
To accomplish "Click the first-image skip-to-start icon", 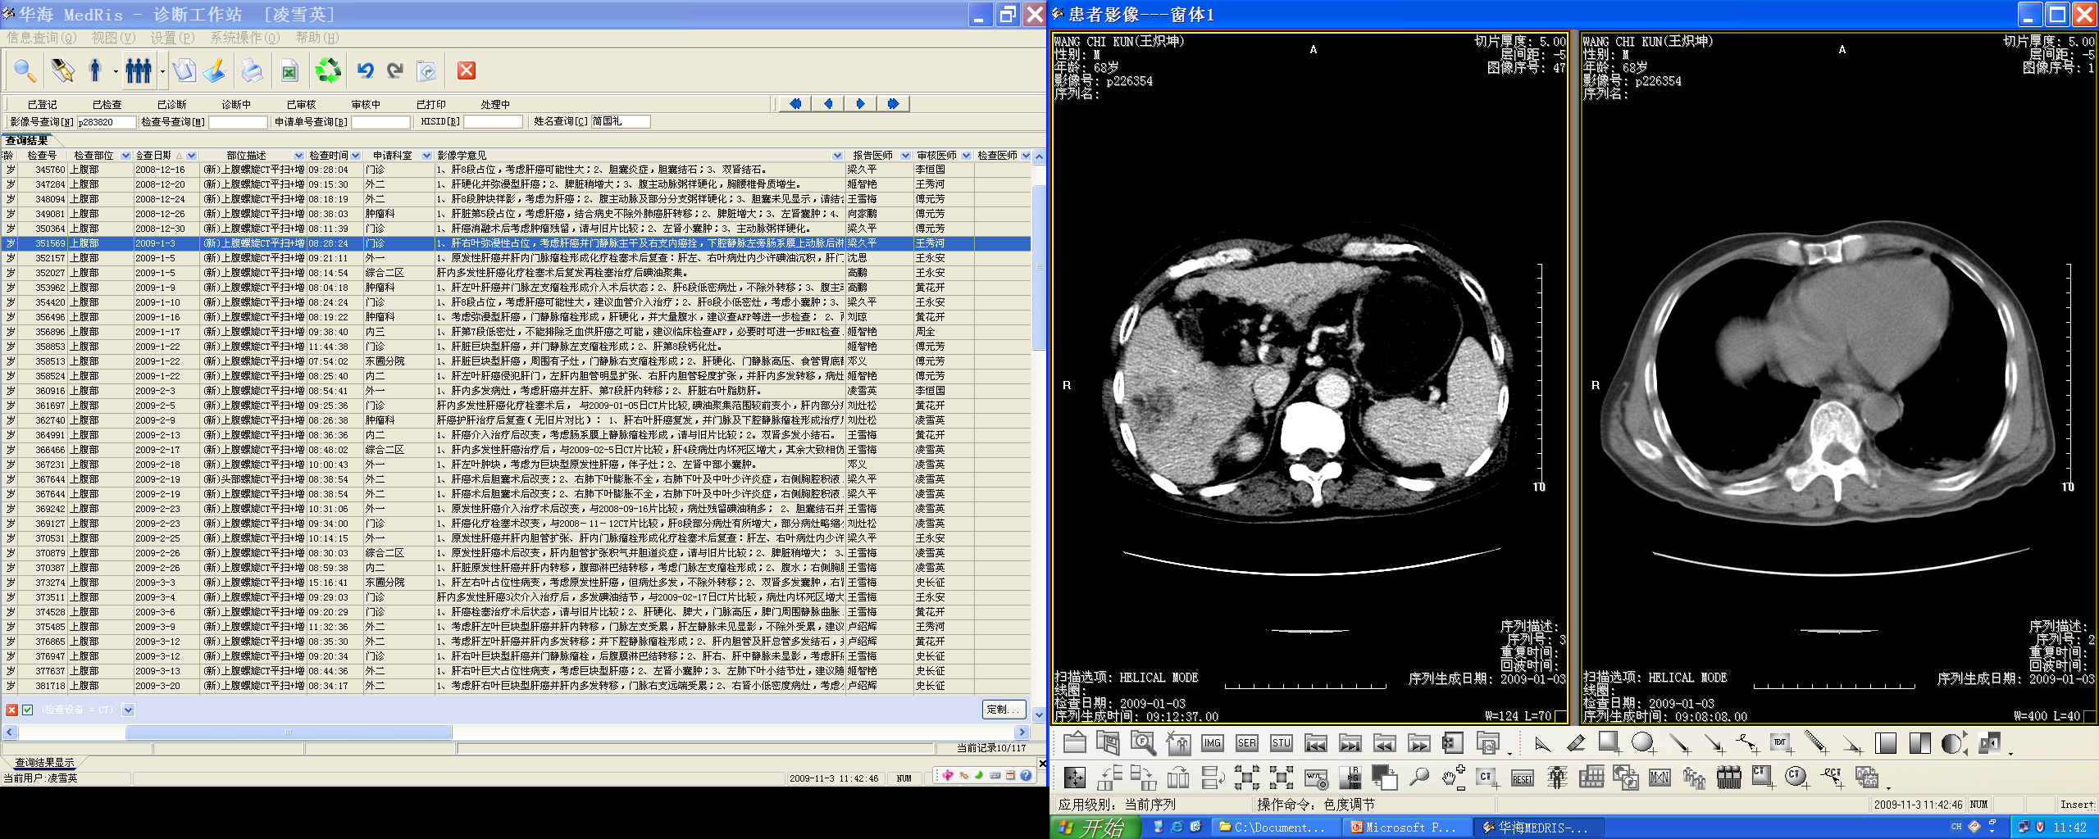I will coord(1315,743).
